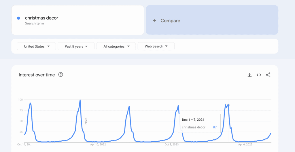Image resolution: width=295 pixels, height=152 pixels.
Task: Edit the christmas decor search term
Action: pyautogui.click(x=78, y=20)
